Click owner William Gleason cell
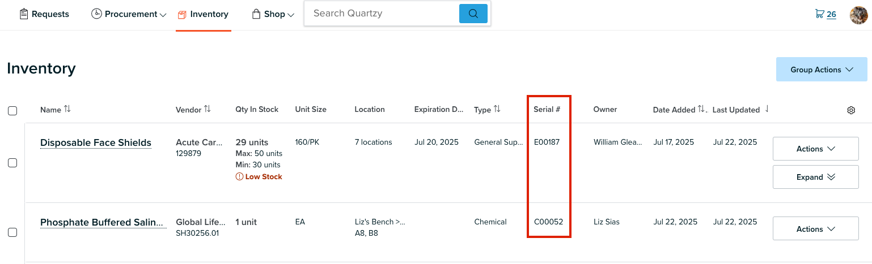This screenshot has height=264, width=872. [x=617, y=142]
